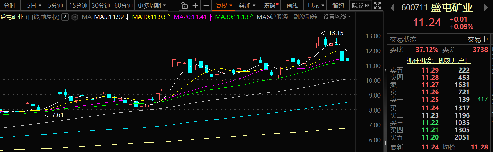
Task: Click the 抓住机会，即刻开户 link
Action: (x=438, y=60)
